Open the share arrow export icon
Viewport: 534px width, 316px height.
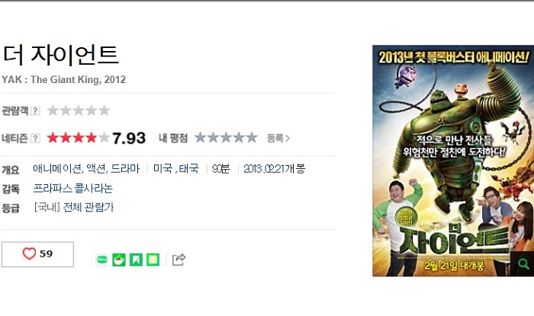[x=179, y=260]
